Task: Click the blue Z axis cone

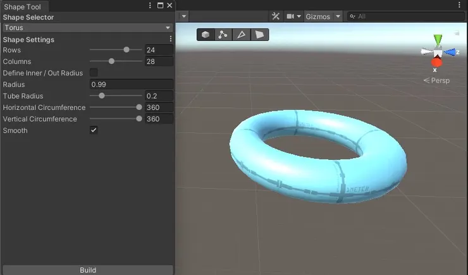Action: (450, 52)
